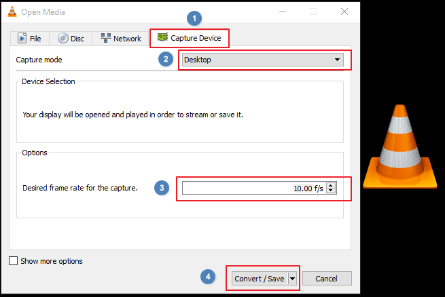The image size is (445, 297).
Task: Click the VLC cone icon in title bar
Action: pyautogui.click(x=12, y=12)
